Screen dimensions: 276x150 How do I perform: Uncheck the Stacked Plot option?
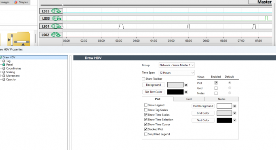(146, 129)
